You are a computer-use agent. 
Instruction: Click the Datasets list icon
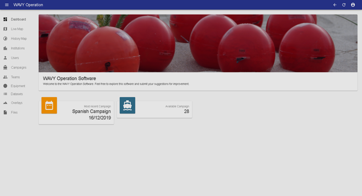(x=5, y=94)
